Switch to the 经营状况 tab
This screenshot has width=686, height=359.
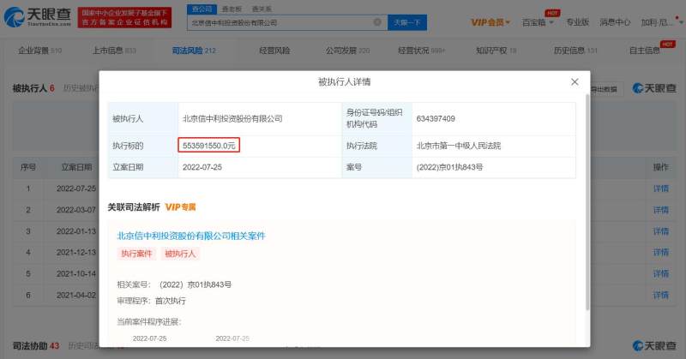(421, 51)
